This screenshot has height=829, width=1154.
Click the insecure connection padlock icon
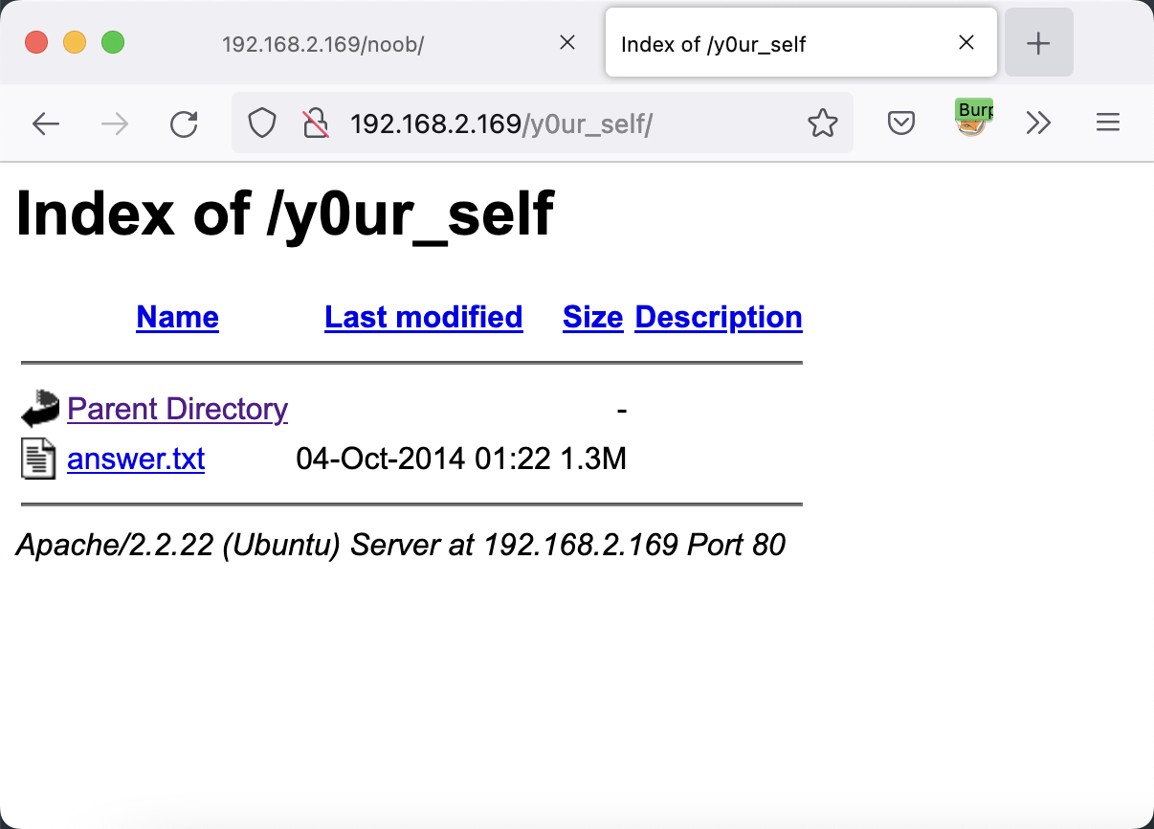coord(315,123)
